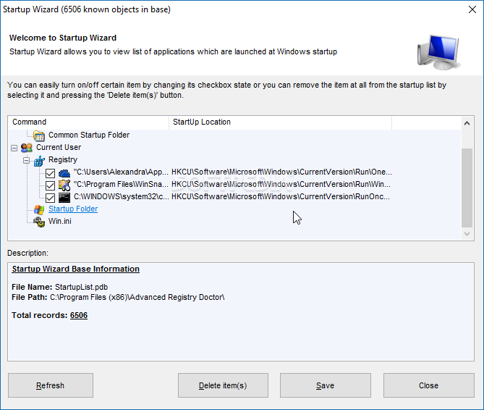
Task: Close the Startup Wizard window with X
Action: tap(472, 9)
